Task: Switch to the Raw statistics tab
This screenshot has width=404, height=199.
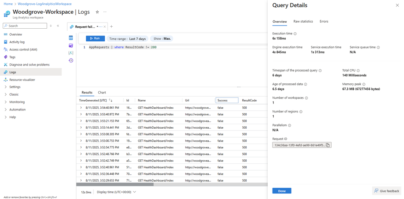Action: coord(303,21)
